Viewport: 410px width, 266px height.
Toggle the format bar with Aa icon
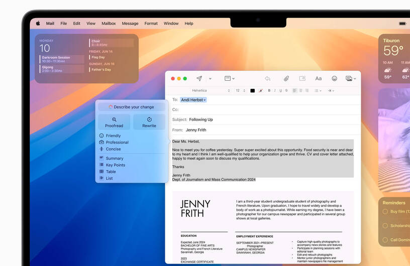pos(318,78)
